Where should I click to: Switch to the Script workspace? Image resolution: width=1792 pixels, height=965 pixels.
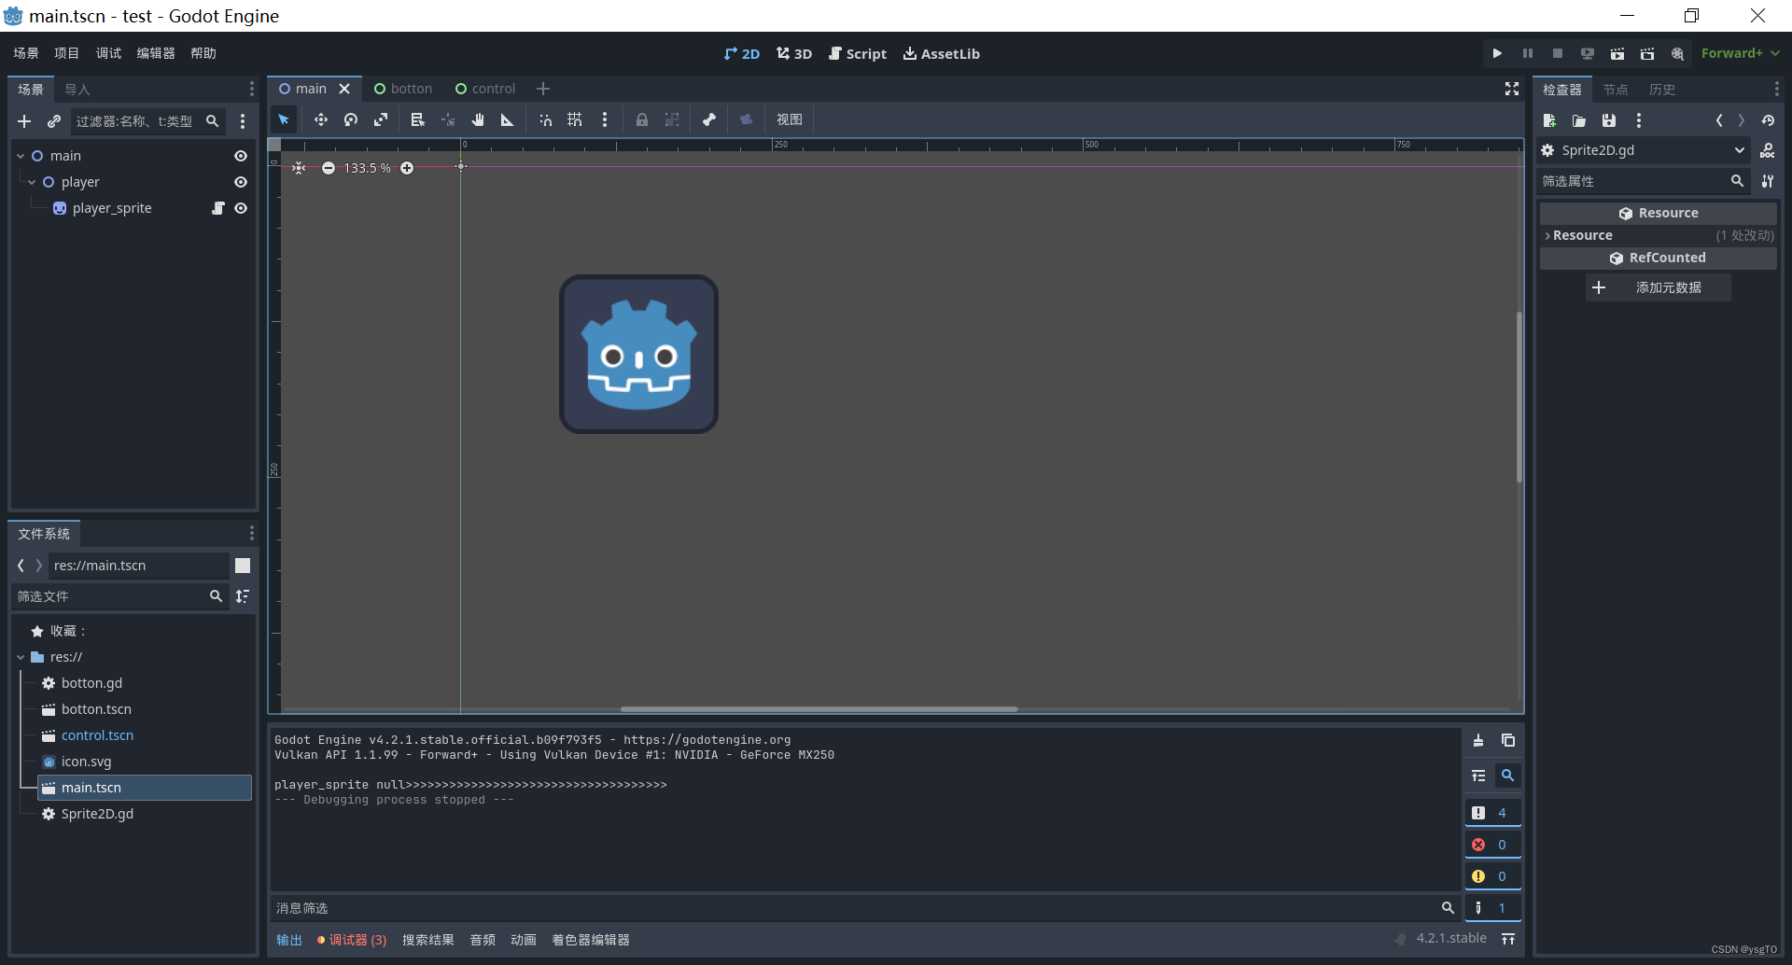(858, 53)
